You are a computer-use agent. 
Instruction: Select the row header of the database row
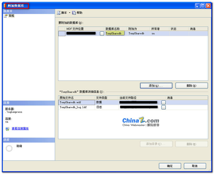point(62,34)
